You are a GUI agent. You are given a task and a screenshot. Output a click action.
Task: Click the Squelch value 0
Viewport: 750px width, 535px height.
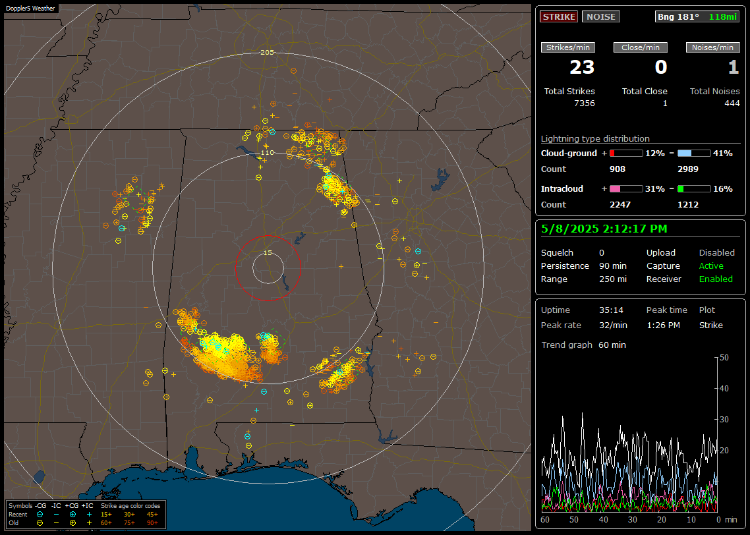click(602, 253)
